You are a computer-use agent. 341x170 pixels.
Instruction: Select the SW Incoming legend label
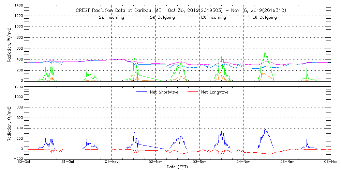pyautogui.click(x=111, y=17)
